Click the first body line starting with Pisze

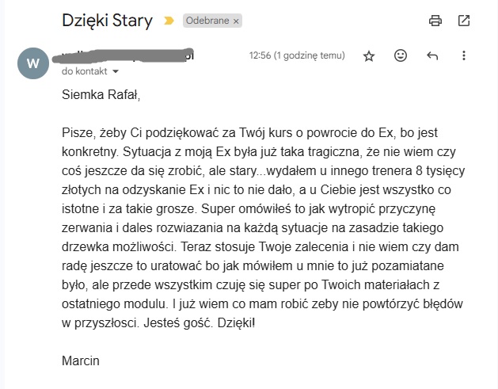pyautogui.click(x=249, y=133)
